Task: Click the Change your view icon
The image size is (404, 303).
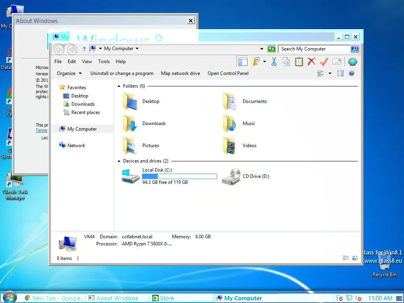Action: (x=320, y=73)
